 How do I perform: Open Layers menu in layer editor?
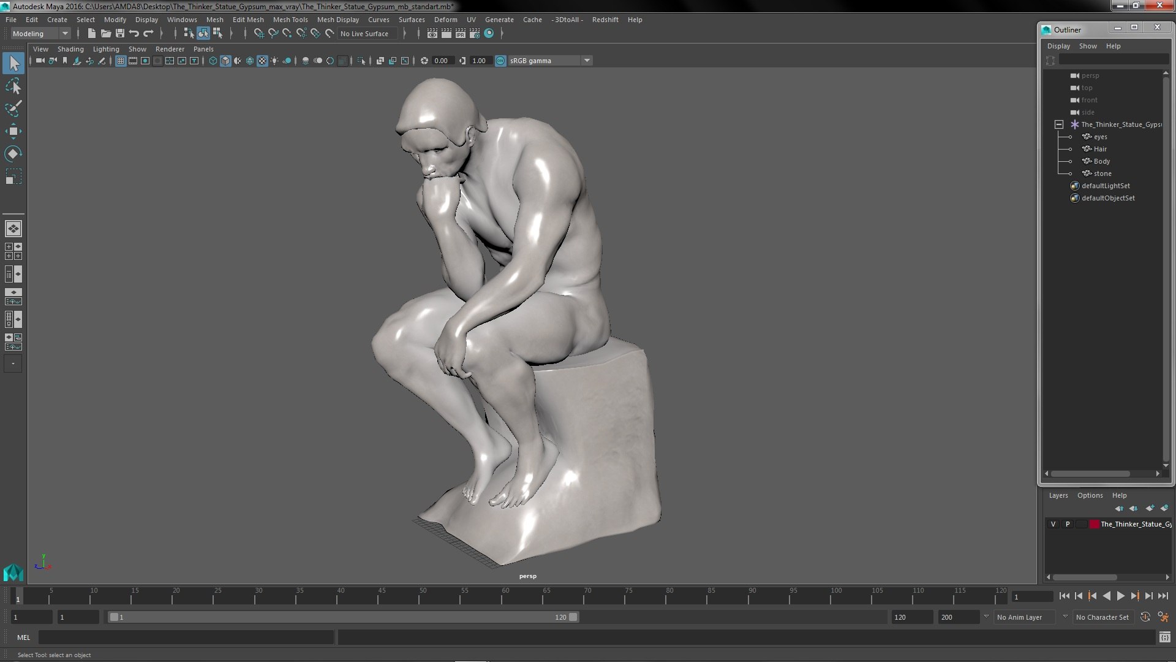(x=1058, y=495)
